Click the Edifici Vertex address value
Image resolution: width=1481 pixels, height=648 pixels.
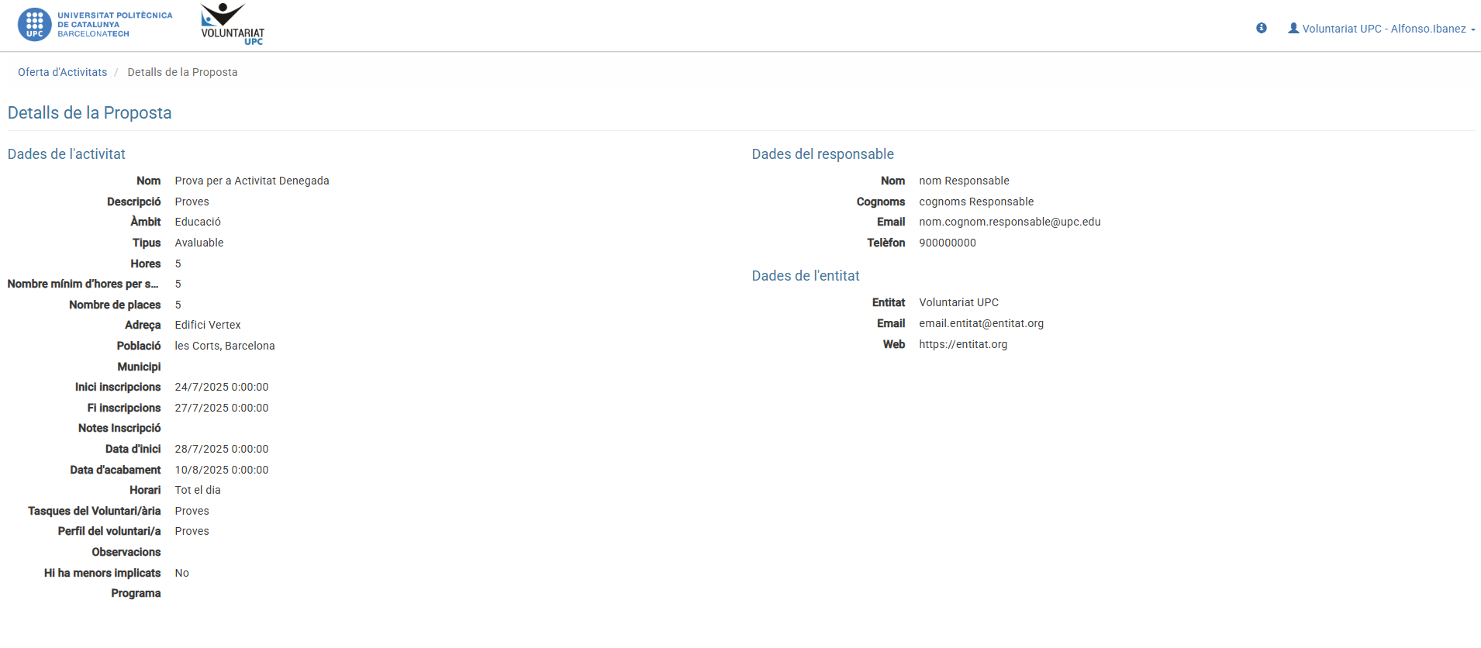click(x=207, y=325)
